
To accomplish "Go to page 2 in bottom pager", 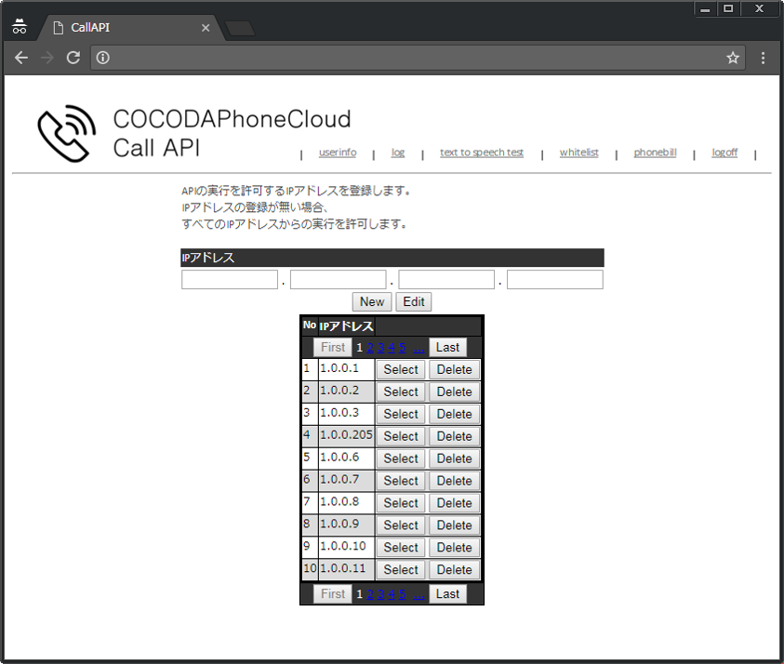I will point(370,594).
